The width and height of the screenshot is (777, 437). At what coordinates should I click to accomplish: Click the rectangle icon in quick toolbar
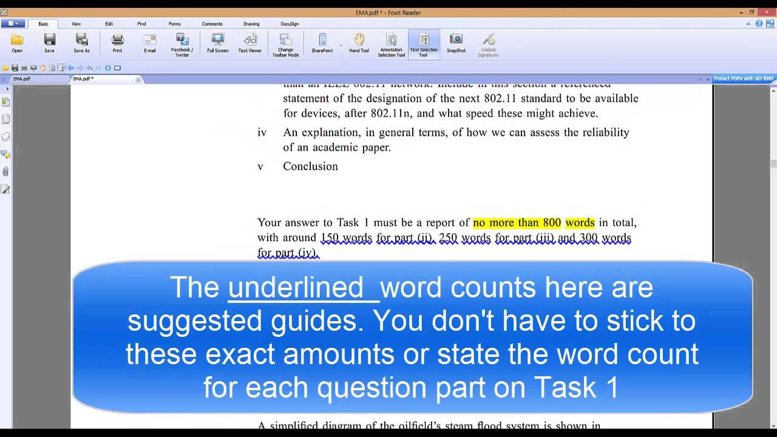click(x=117, y=68)
